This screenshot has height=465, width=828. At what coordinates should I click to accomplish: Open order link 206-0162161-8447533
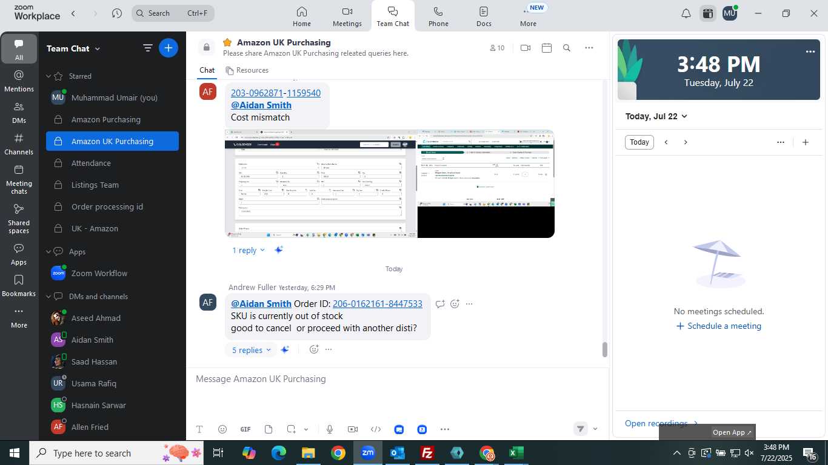pos(378,304)
